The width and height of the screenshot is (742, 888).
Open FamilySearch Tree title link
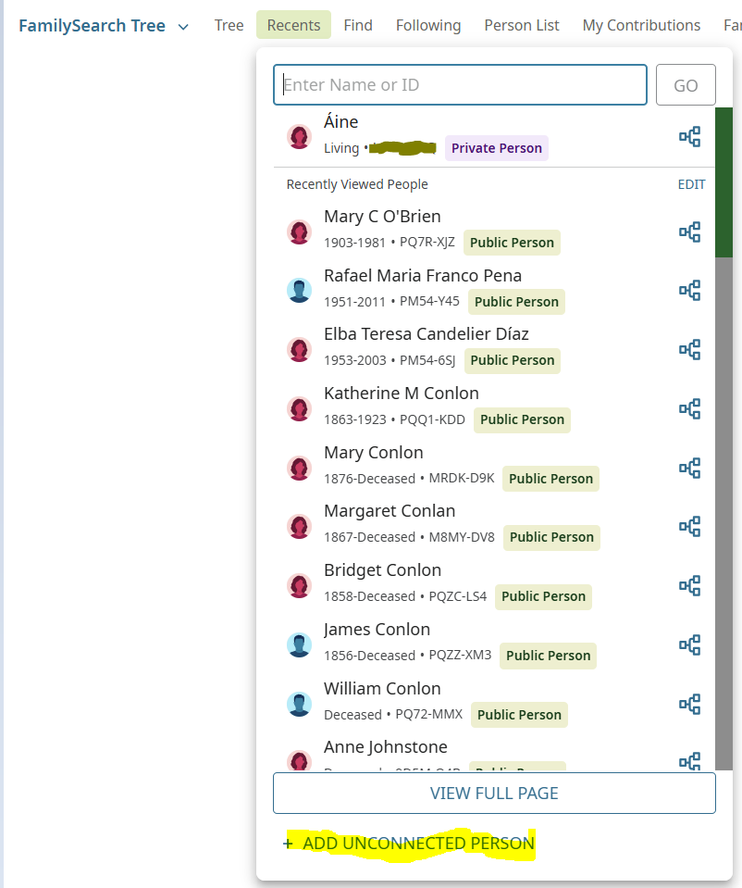click(x=92, y=26)
